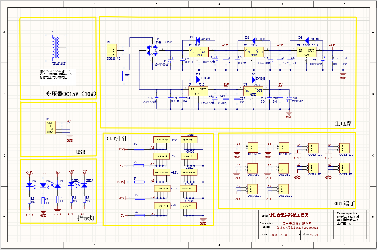Select the U5 7905 negative regulator block
This screenshot has width=377, height=250.
[x=253, y=91]
